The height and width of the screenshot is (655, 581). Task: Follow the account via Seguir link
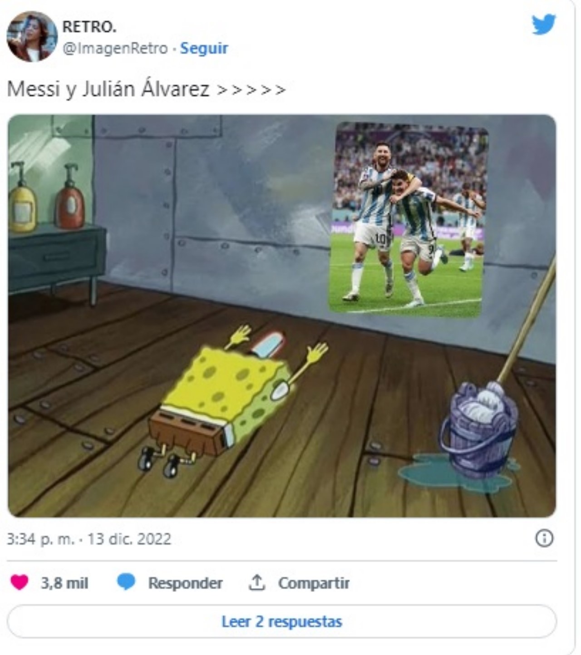pos(204,48)
